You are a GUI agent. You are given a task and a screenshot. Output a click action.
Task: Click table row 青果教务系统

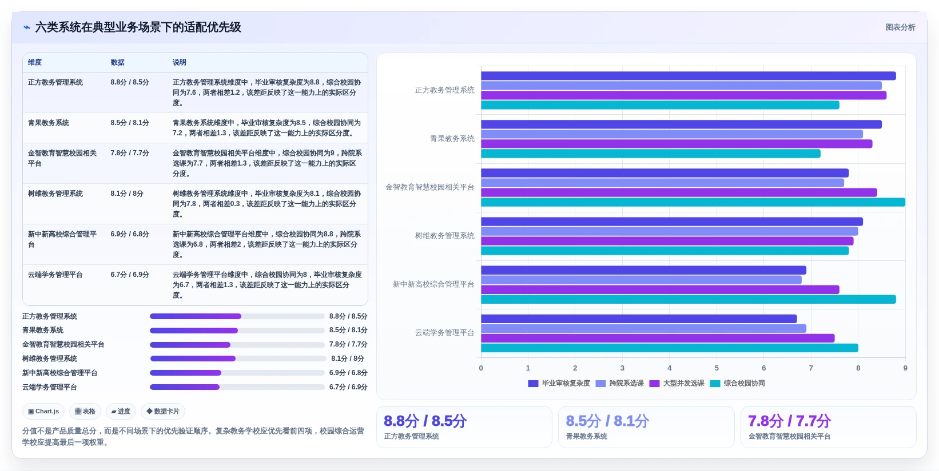pos(195,128)
